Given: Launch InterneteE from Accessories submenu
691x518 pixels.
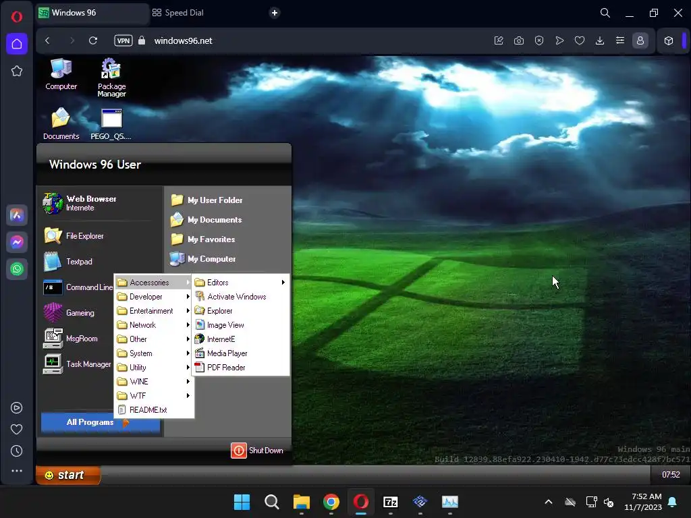Looking at the screenshot, I should (240, 339).
